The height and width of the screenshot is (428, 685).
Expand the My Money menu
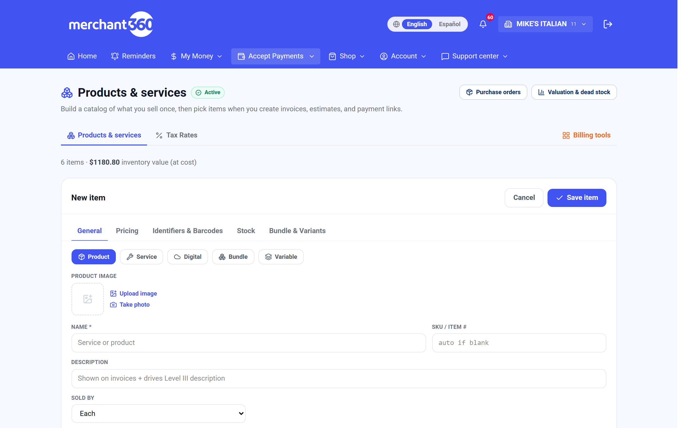[196, 56]
